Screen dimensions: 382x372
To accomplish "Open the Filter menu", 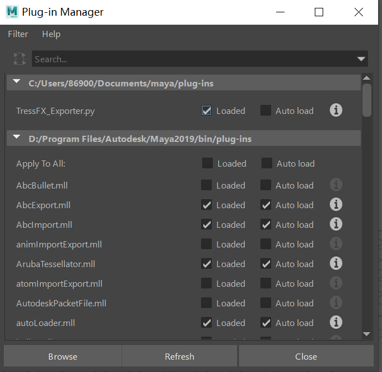I will [x=18, y=34].
